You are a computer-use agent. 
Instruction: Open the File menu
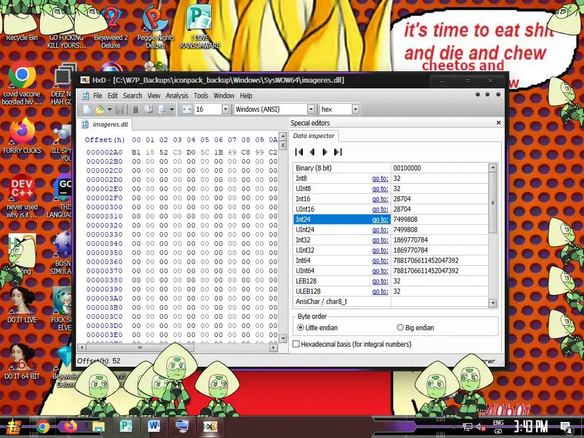(x=98, y=96)
